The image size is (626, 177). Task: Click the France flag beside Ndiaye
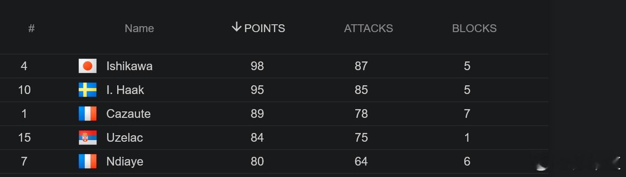tap(87, 161)
